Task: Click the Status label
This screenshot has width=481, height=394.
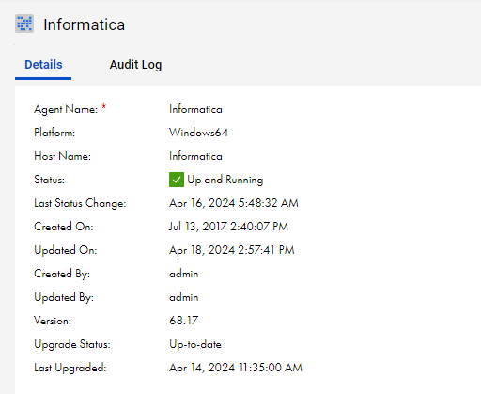Action: pyautogui.click(x=49, y=180)
